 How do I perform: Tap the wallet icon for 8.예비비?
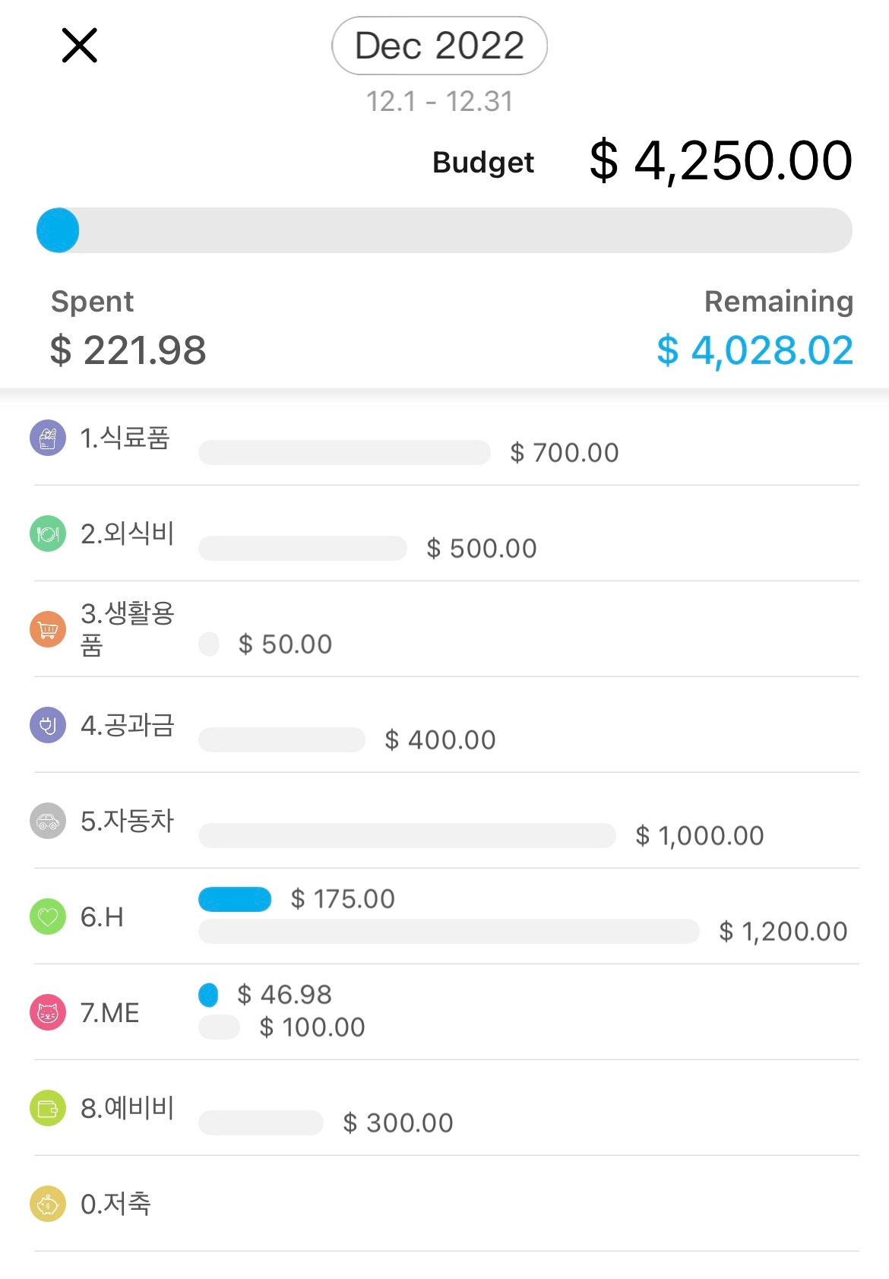(x=48, y=1109)
